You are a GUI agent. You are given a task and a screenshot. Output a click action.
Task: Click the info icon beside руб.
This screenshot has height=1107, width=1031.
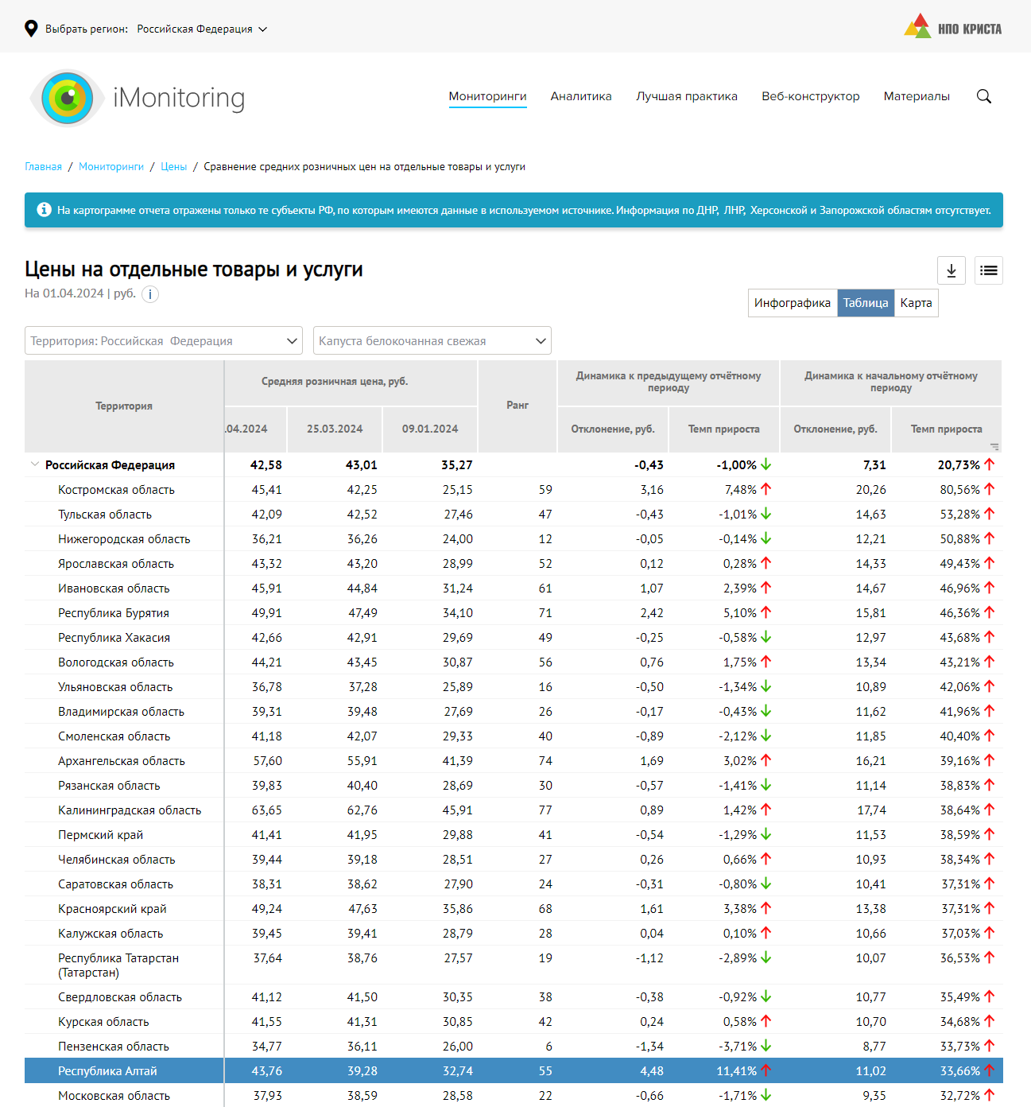(150, 294)
